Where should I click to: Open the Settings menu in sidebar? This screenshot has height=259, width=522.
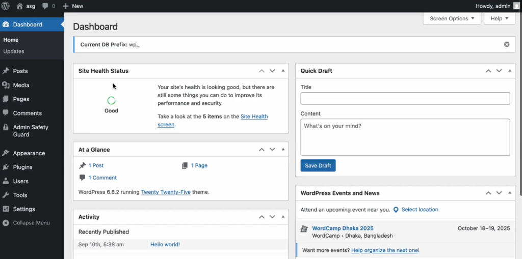[x=23, y=209]
